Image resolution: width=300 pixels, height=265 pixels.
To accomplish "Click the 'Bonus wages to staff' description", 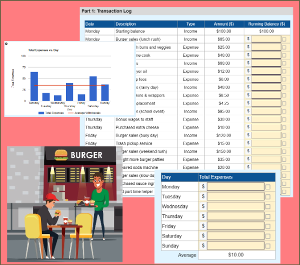I will [x=134, y=119].
